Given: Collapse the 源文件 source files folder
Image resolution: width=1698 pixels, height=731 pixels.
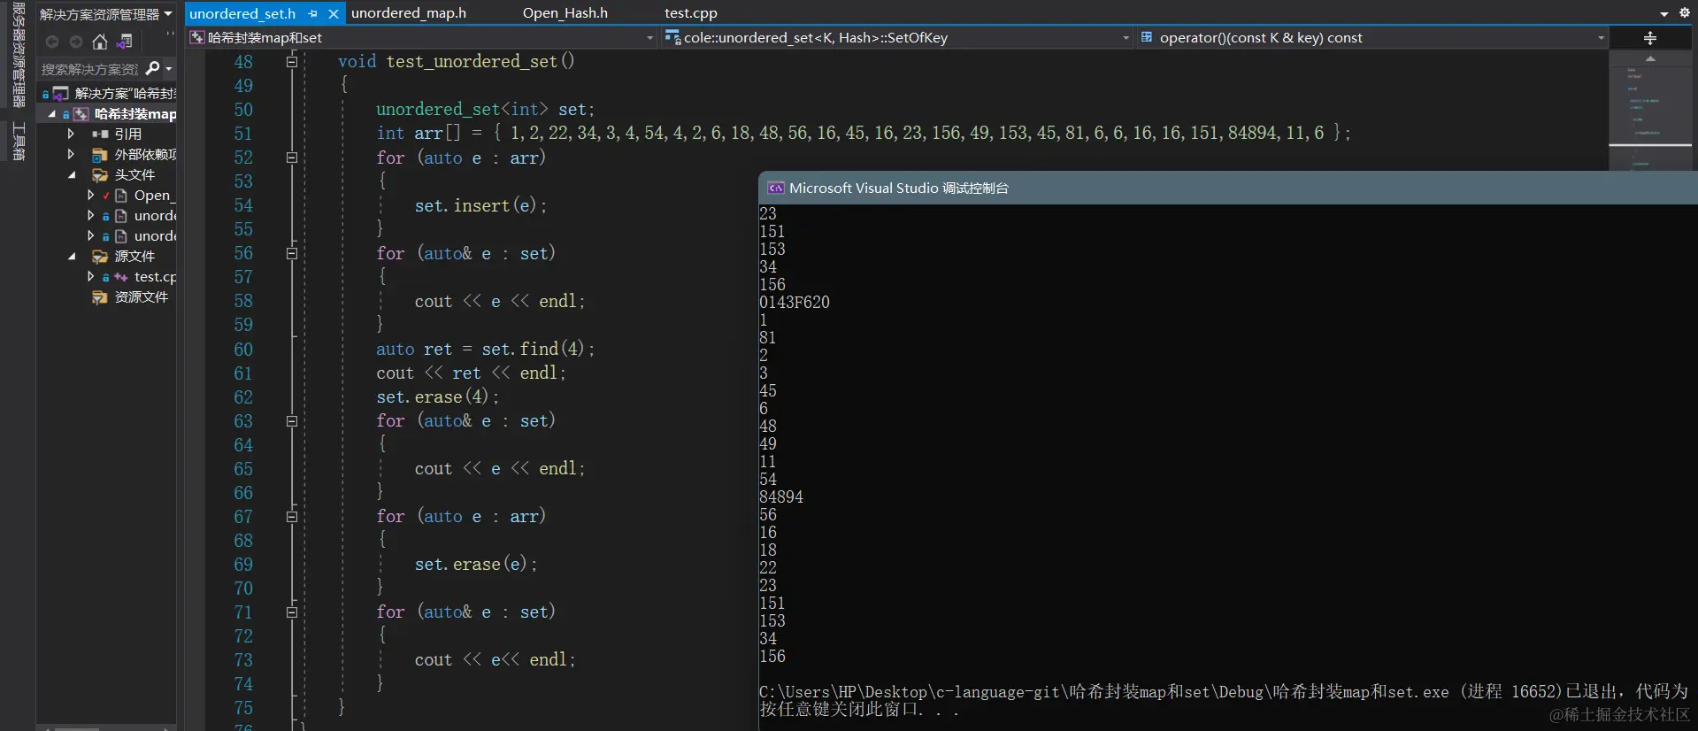Looking at the screenshot, I should pyautogui.click(x=72, y=256).
